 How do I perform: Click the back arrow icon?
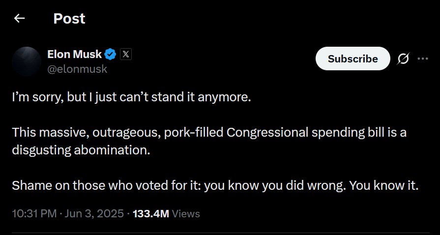pyautogui.click(x=19, y=19)
